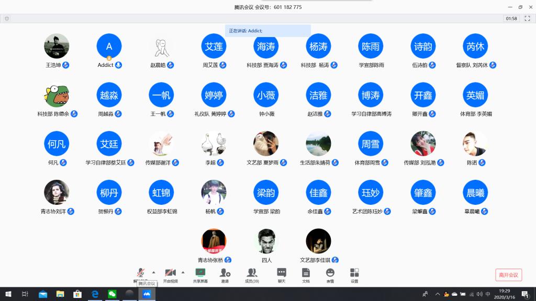Open the Emoji (表情) reactions
The width and height of the screenshot is (536, 301).
(330, 274)
